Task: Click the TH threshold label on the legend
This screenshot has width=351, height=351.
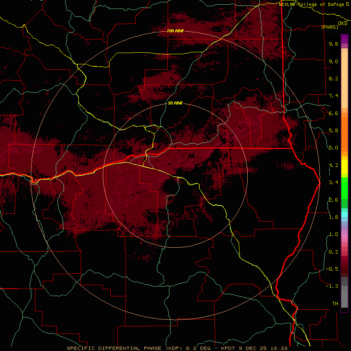Action: pos(335,304)
